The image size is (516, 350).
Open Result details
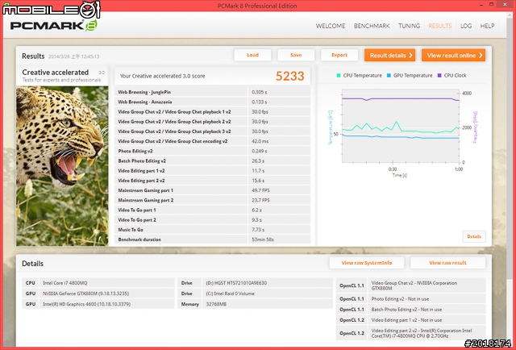click(389, 56)
